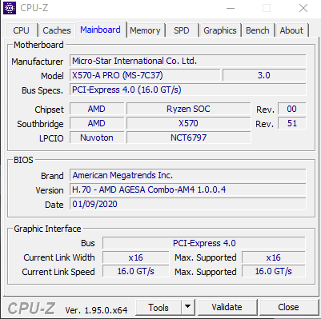321x319 pixels.
Task: Click the version text Ver. 1.95.0.x64
Action: [96, 310]
